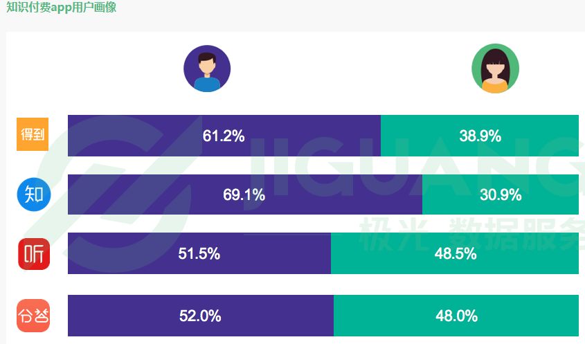Click the 知识付费app用户画像 title text
Image resolution: width=585 pixels, height=344 pixels.
point(61,8)
